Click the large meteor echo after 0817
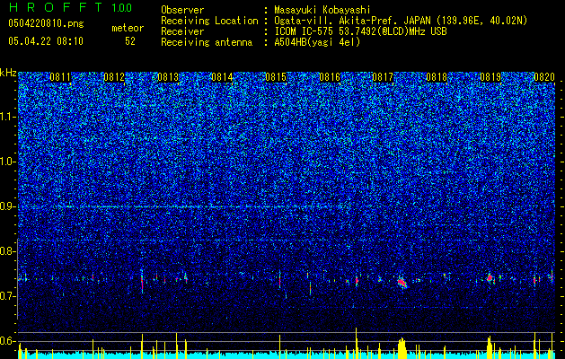The image size is (565, 359). (402, 283)
